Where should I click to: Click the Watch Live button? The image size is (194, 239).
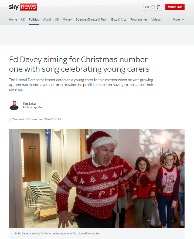click(x=175, y=7)
